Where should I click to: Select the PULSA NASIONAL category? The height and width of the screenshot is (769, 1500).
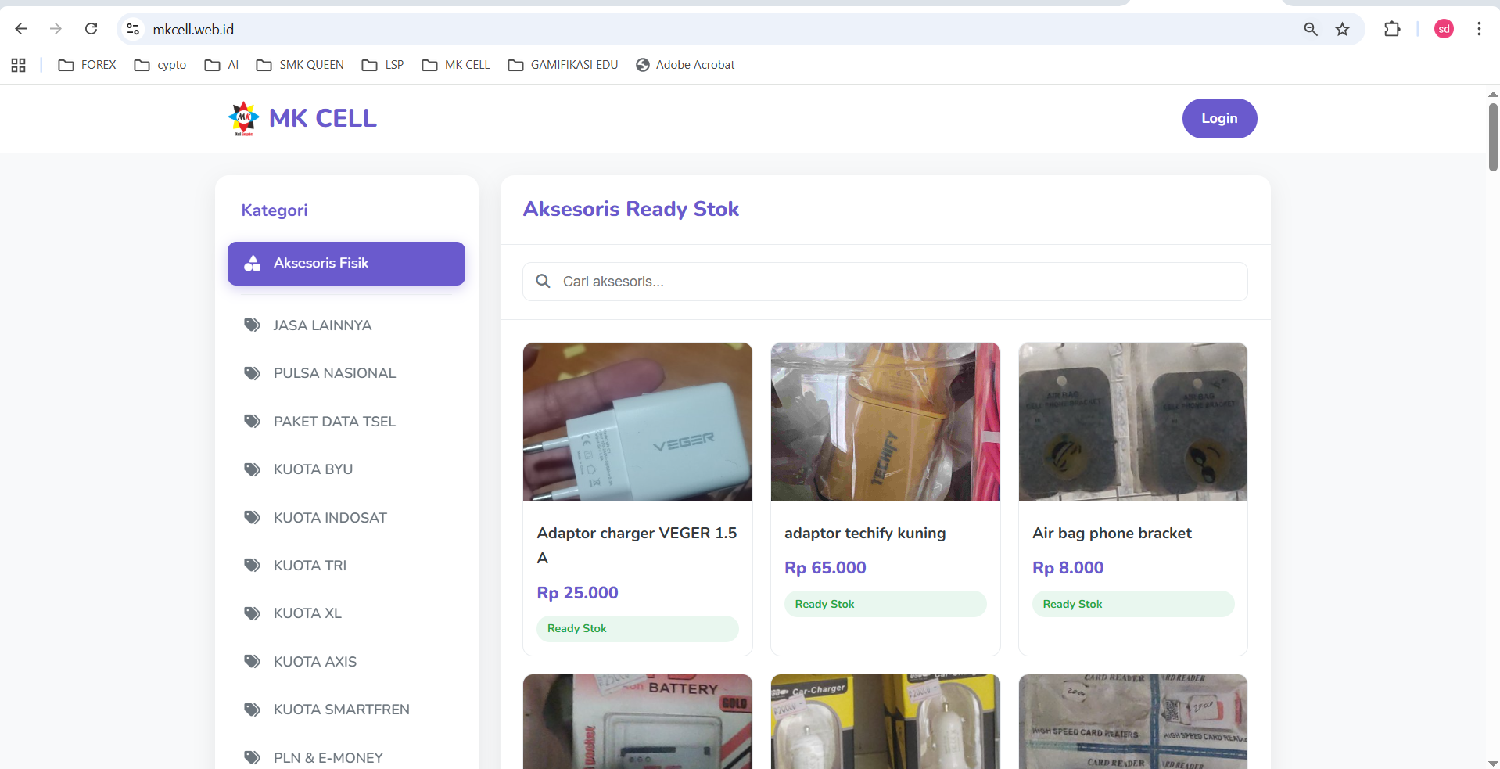(334, 373)
